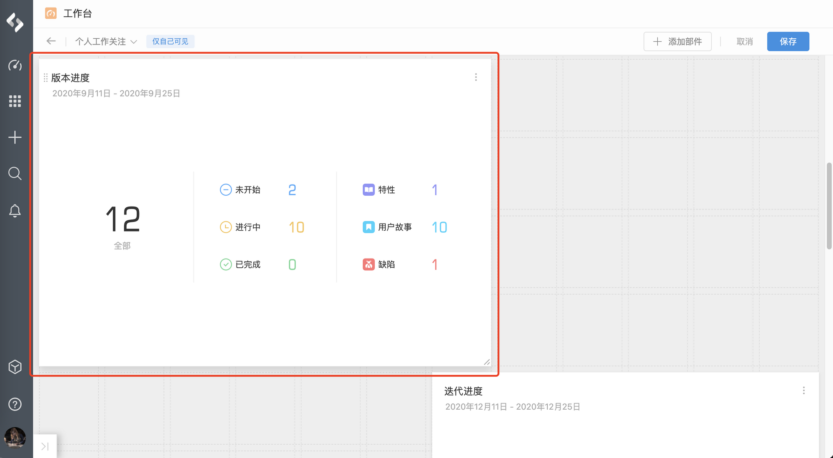Expand the sidebar with the arrow-bar icon
This screenshot has width=833, height=458.
tap(45, 446)
